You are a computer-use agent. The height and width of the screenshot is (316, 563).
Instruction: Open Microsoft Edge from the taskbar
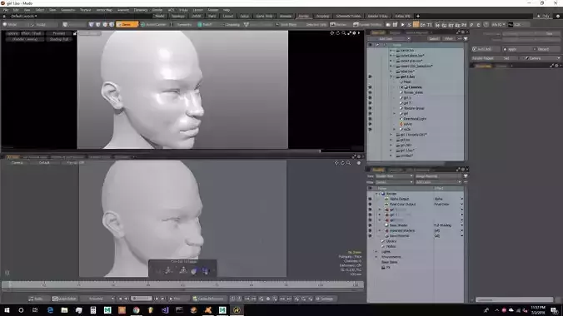(50, 310)
